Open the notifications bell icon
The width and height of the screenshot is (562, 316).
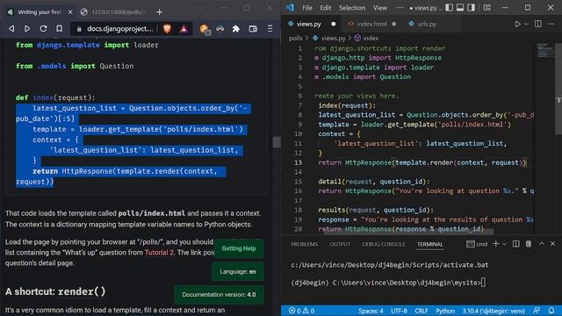551,311
